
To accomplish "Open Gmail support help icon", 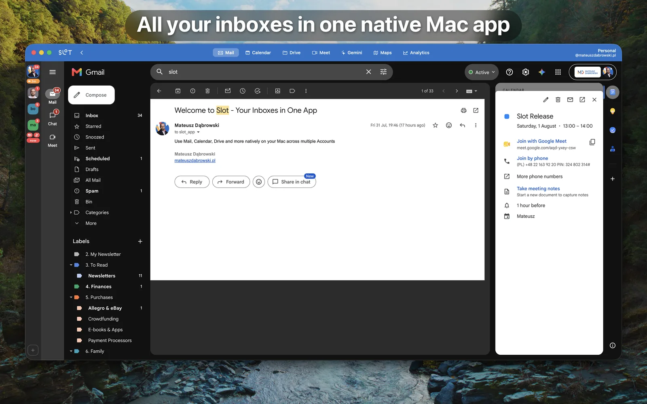I will pos(510,72).
